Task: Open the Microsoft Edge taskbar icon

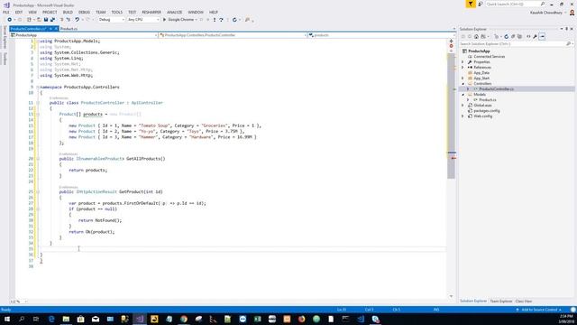Action: [51, 319]
